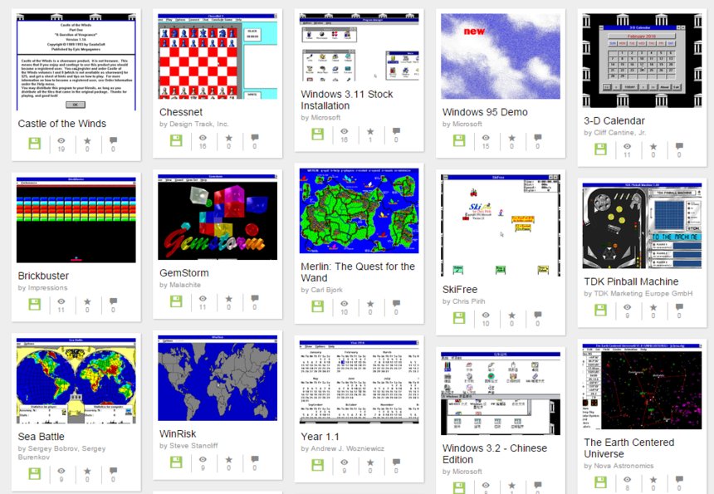This screenshot has height=494, width=714.
Task: Click the star icon on the Chessnet card
Action: (x=229, y=138)
